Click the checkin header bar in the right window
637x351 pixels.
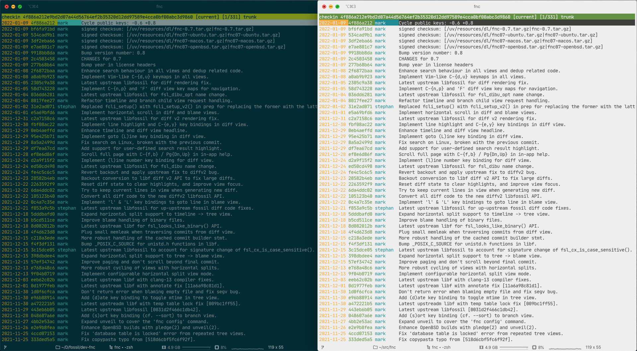pos(477,17)
